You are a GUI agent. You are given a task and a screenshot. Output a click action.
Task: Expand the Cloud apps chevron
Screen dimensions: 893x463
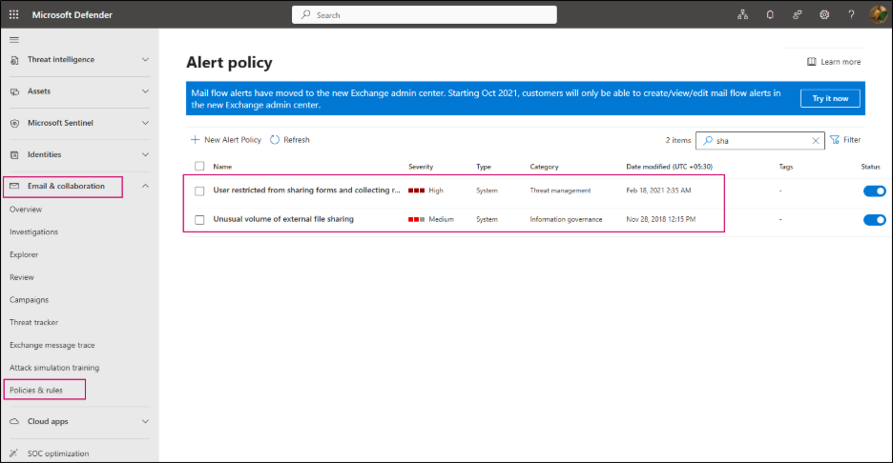(145, 421)
